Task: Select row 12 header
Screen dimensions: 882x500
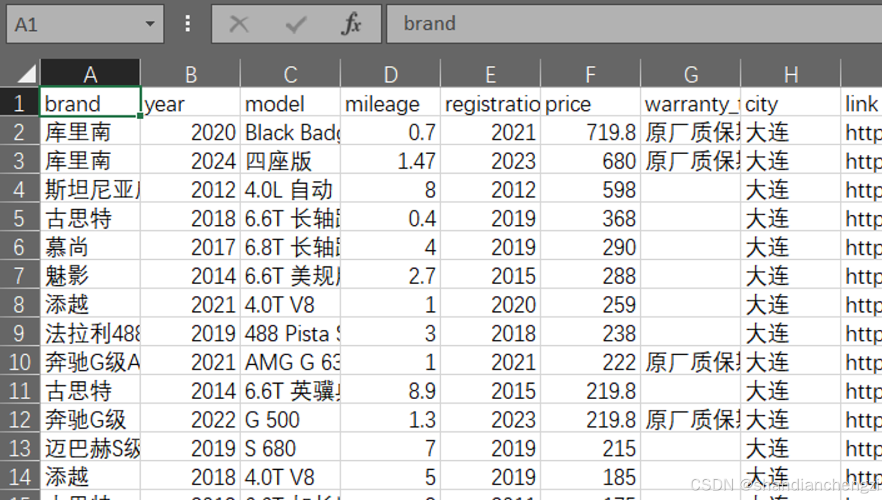Action: [x=20, y=419]
